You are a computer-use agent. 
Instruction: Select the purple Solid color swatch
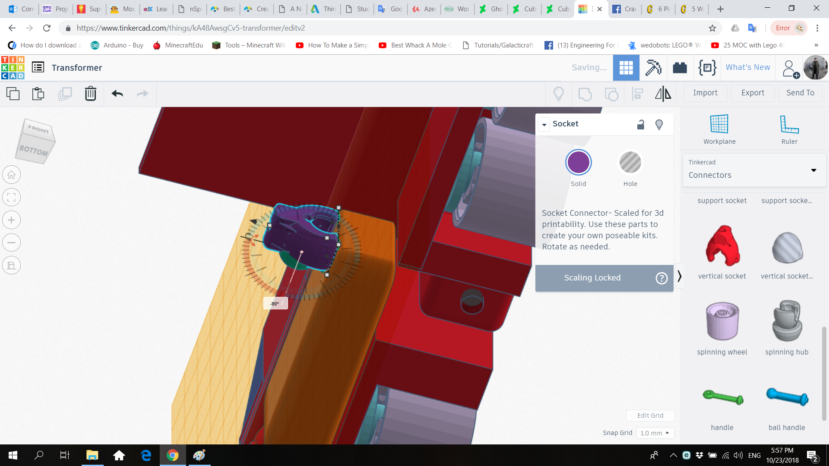(578, 162)
